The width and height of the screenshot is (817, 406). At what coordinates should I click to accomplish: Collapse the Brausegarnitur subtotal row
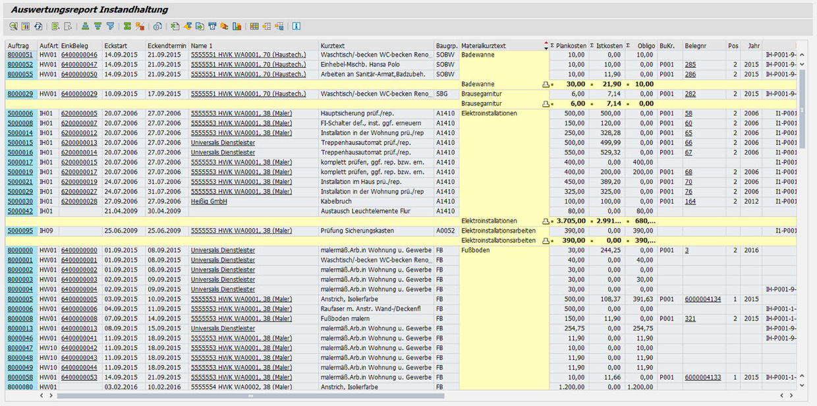coord(545,104)
